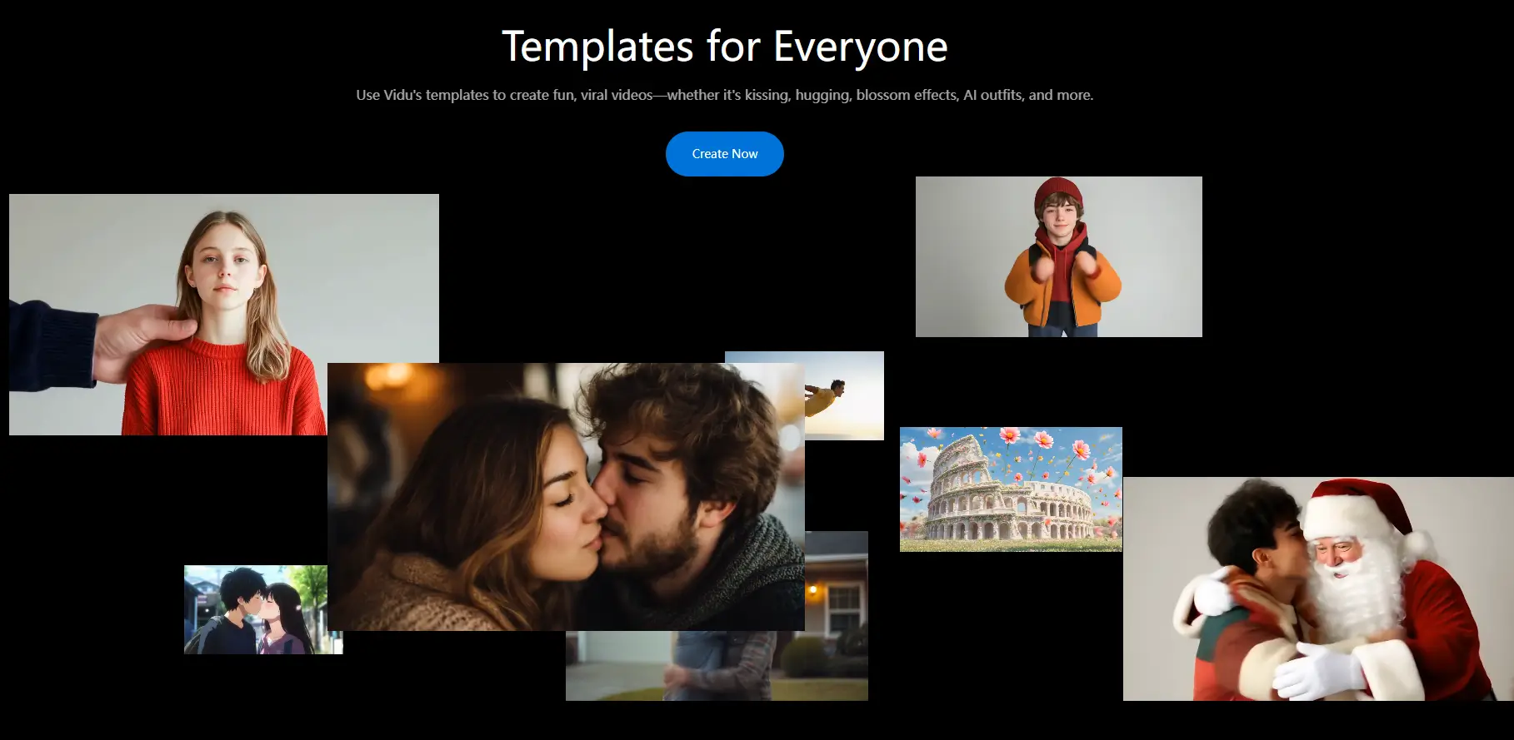The width and height of the screenshot is (1514, 740).
Task: Click the Templates for Everyone heading
Action: pyautogui.click(x=724, y=47)
